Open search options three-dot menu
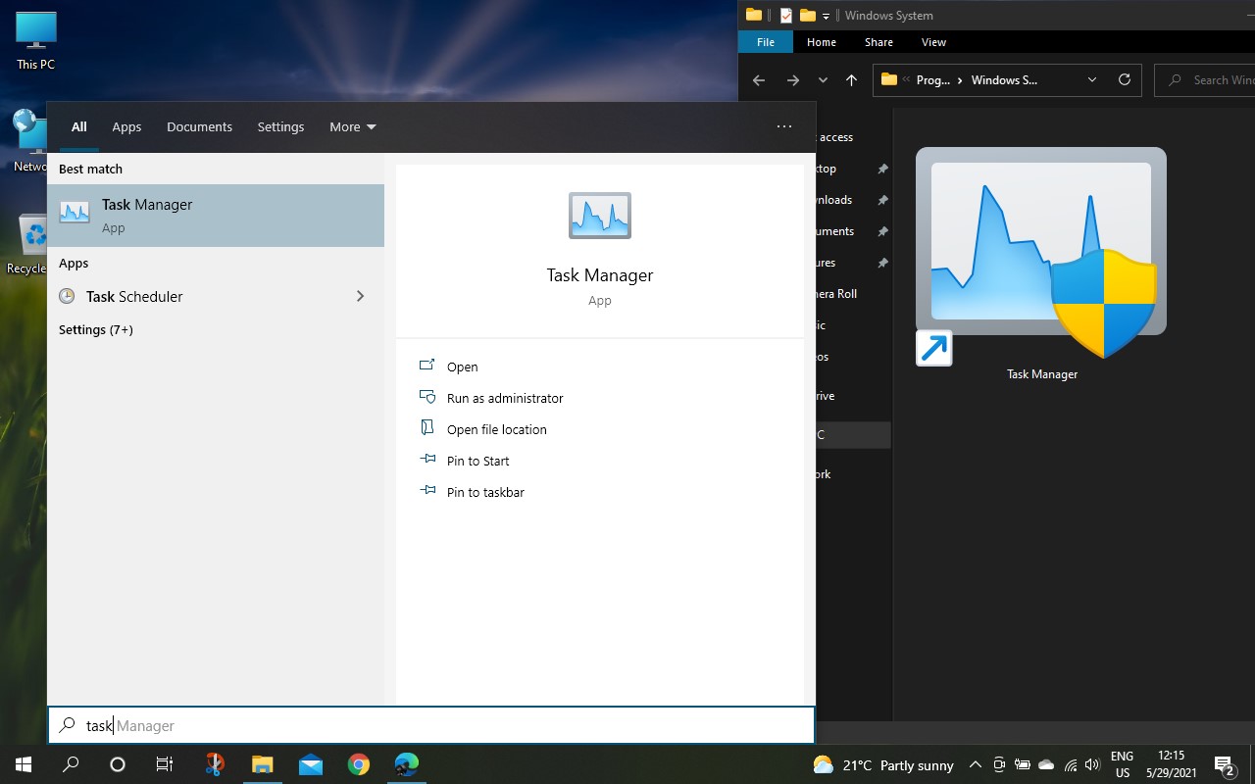This screenshot has width=1255, height=784. [x=783, y=126]
